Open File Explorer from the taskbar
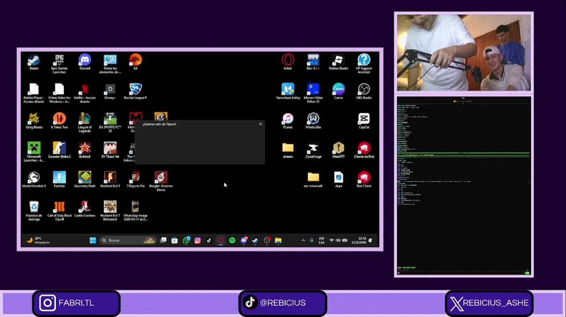 coord(278,240)
